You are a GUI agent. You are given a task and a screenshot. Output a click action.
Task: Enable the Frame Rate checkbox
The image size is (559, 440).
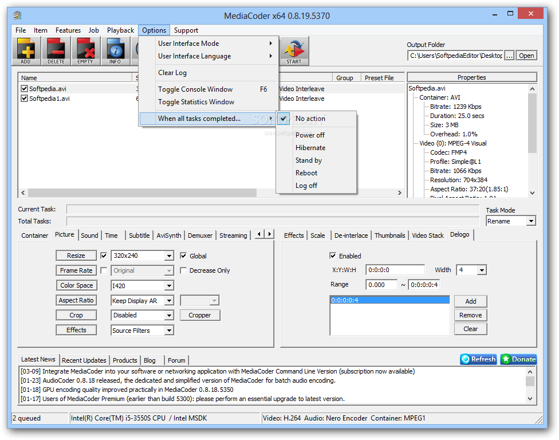[104, 270]
